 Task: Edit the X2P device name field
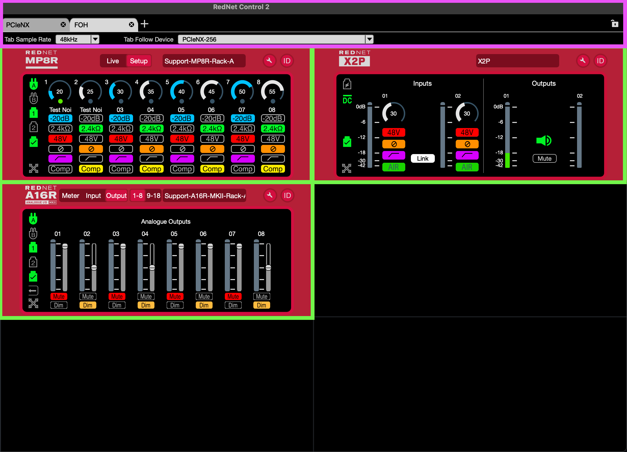pyautogui.click(x=517, y=61)
